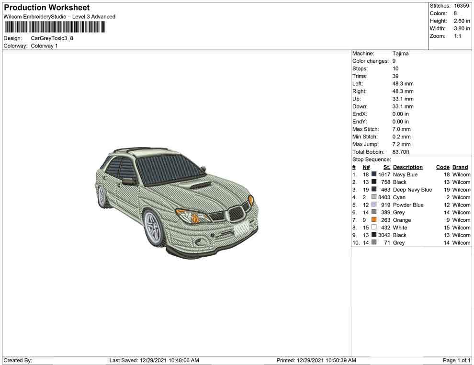Click the Stitches count value 16359
Viewport: 474px width, 365px height.
click(x=461, y=6)
